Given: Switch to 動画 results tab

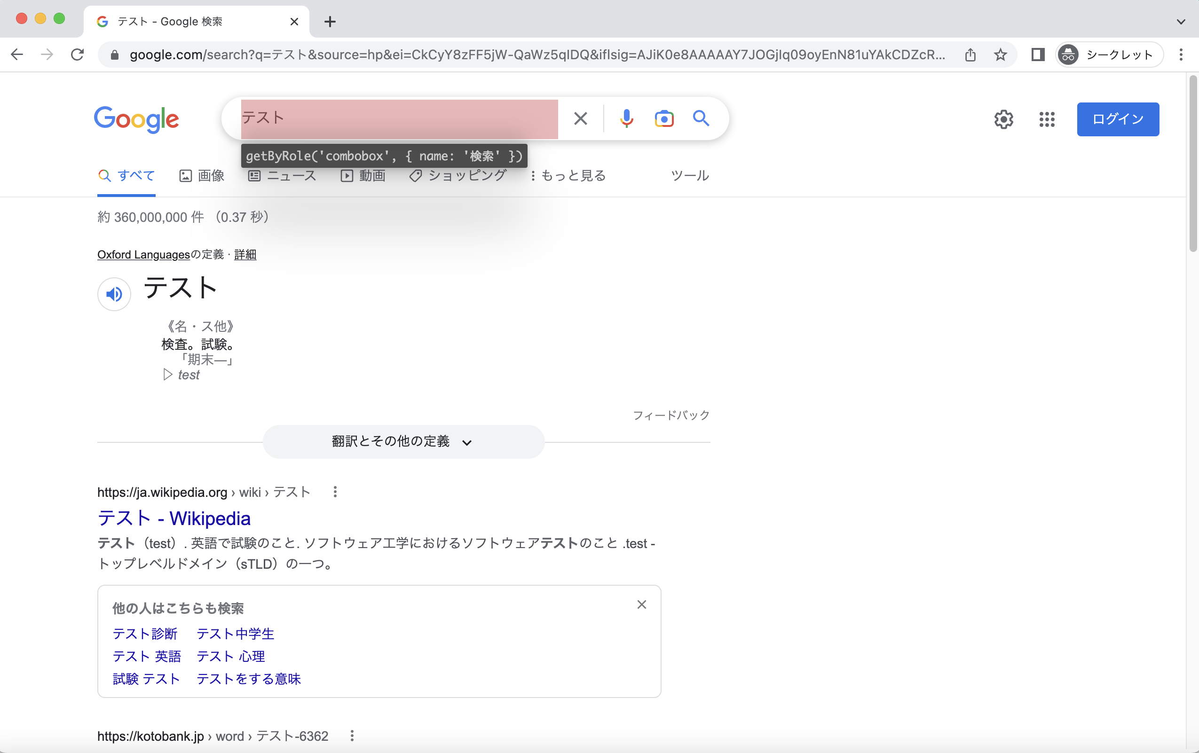Looking at the screenshot, I should click(x=363, y=176).
